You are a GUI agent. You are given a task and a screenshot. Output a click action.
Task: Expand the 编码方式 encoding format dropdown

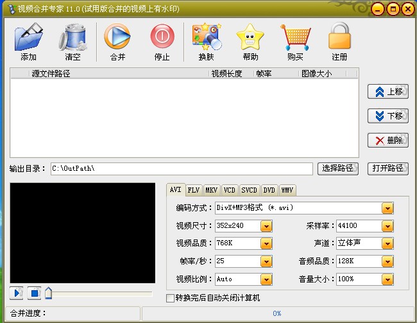pyautogui.click(x=387, y=208)
